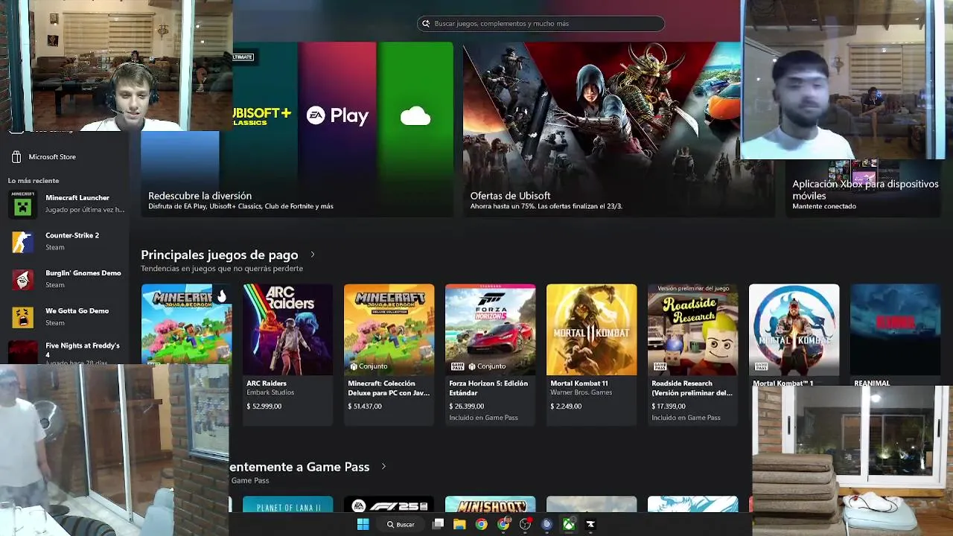Image resolution: width=953 pixels, height=536 pixels.
Task: Open Minecraft Launcher in the sidebar list
Action: [66, 203]
